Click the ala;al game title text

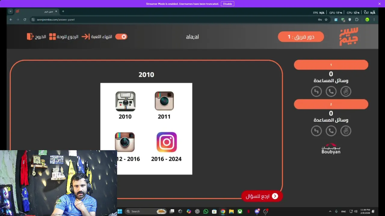[192, 37]
